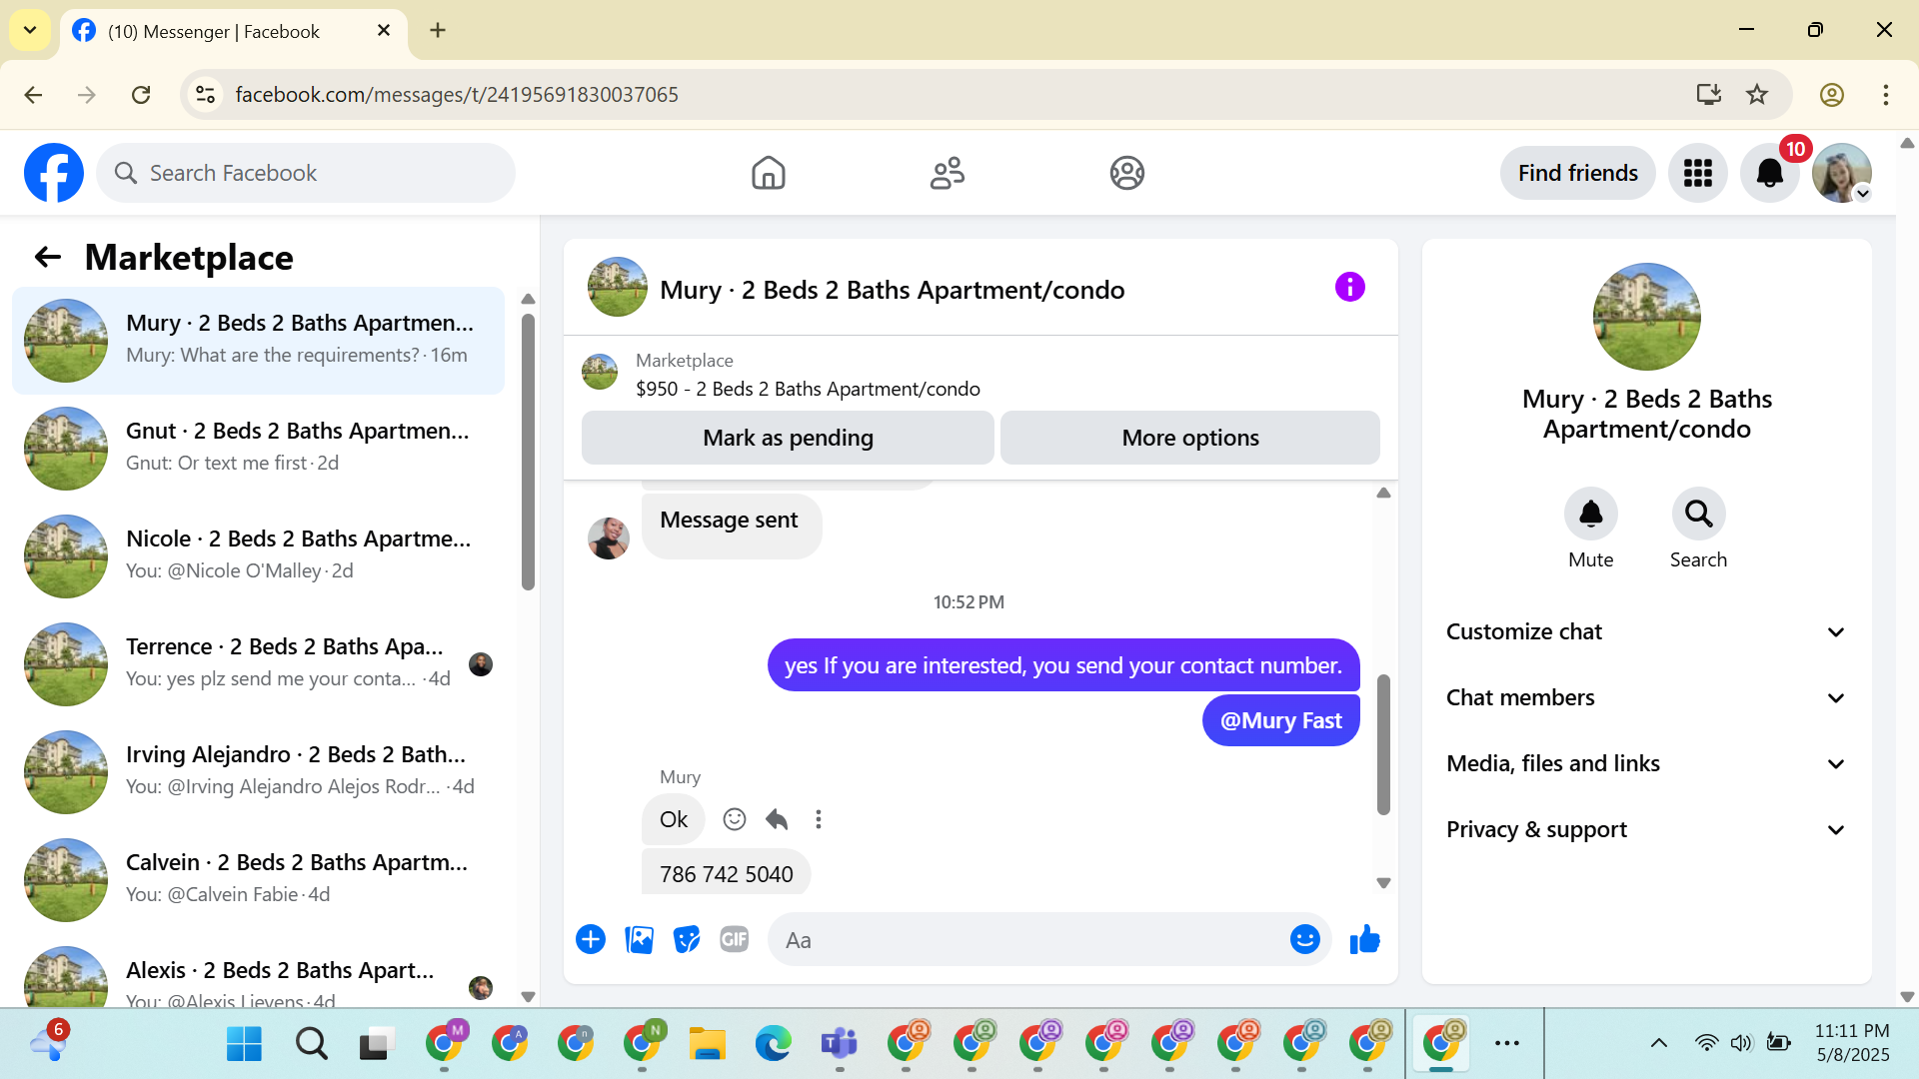The width and height of the screenshot is (1919, 1079).
Task: Open the Facebook apps menu grid
Action: [1698, 173]
